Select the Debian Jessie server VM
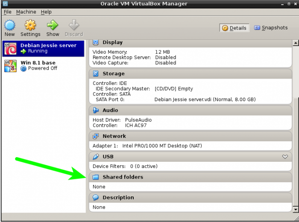 (x=43, y=48)
